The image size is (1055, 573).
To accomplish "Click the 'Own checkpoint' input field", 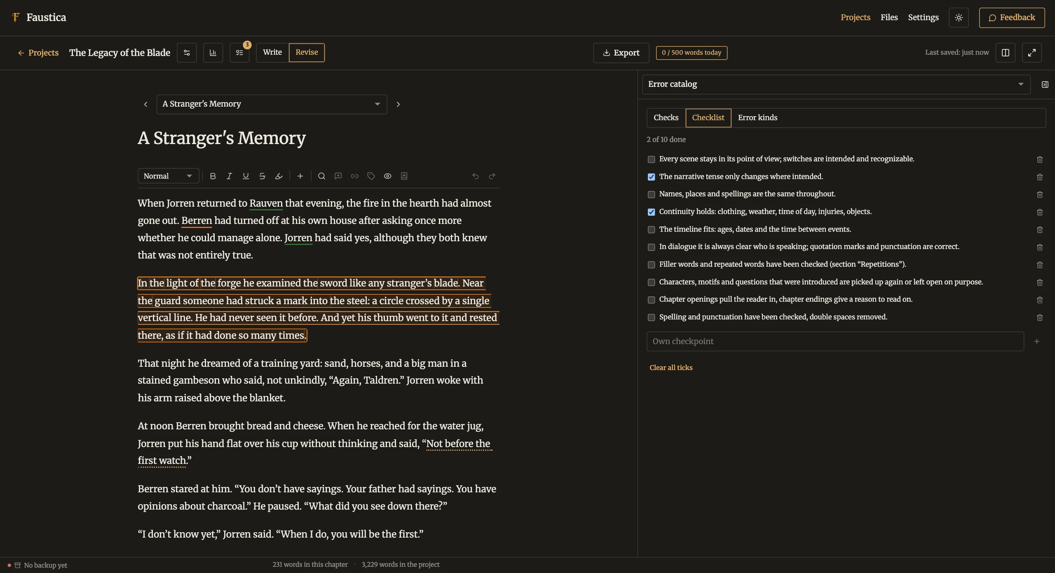I will click(835, 341).
